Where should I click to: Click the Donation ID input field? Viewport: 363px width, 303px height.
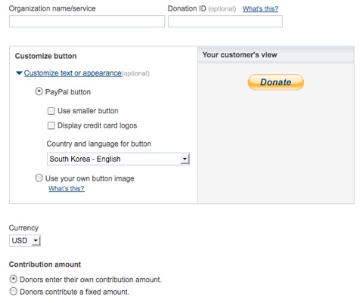(x=225, y=21)
